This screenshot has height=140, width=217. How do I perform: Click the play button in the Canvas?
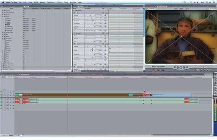[x=181, y=67]
